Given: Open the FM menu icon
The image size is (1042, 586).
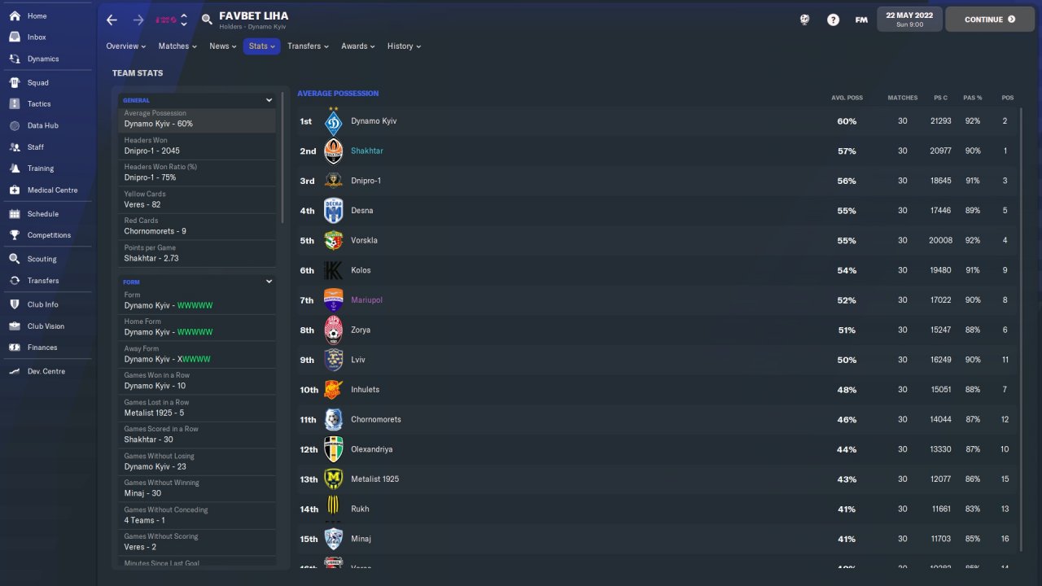Looking at the screenshot, I should (x=861, y=20).
